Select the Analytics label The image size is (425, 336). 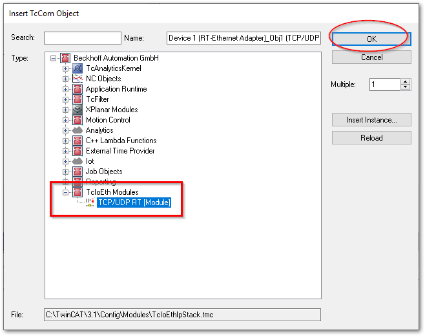pos(99,130)
